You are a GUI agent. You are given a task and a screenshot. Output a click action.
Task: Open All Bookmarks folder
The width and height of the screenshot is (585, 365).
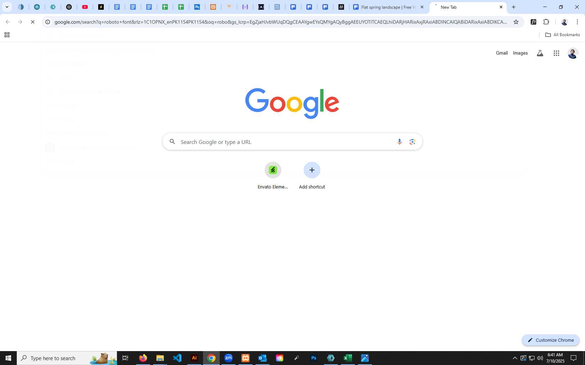(x=562, y=35)
